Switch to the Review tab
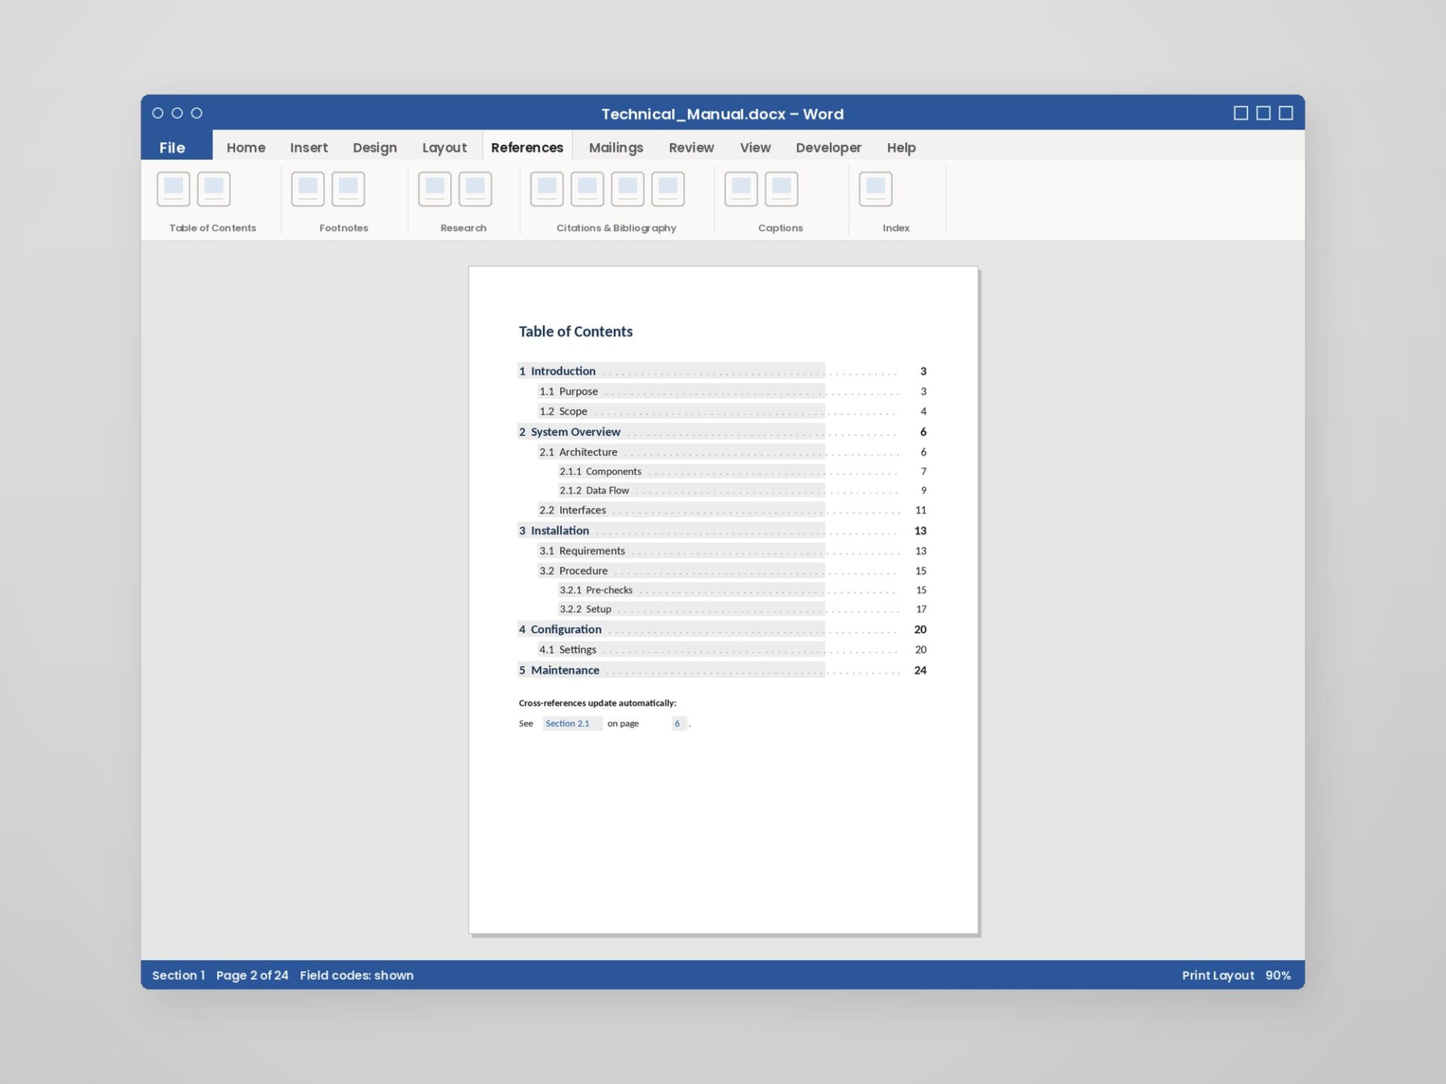This screenshot has height=1084, width=1446. point(691,148)
